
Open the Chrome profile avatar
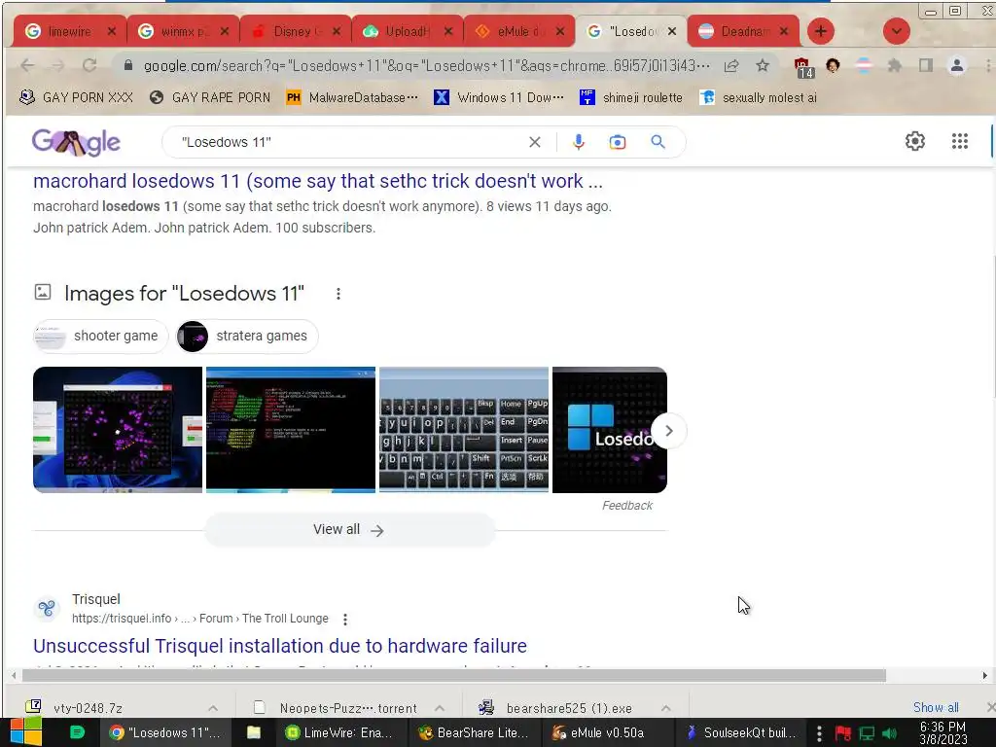(957, 65)
